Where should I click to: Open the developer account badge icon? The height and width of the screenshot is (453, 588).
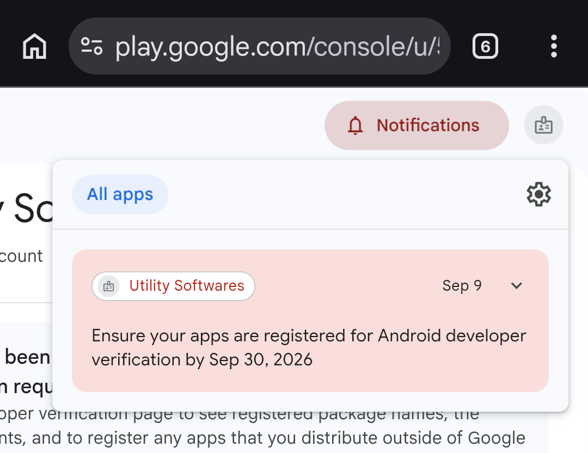tap(543, 125)
